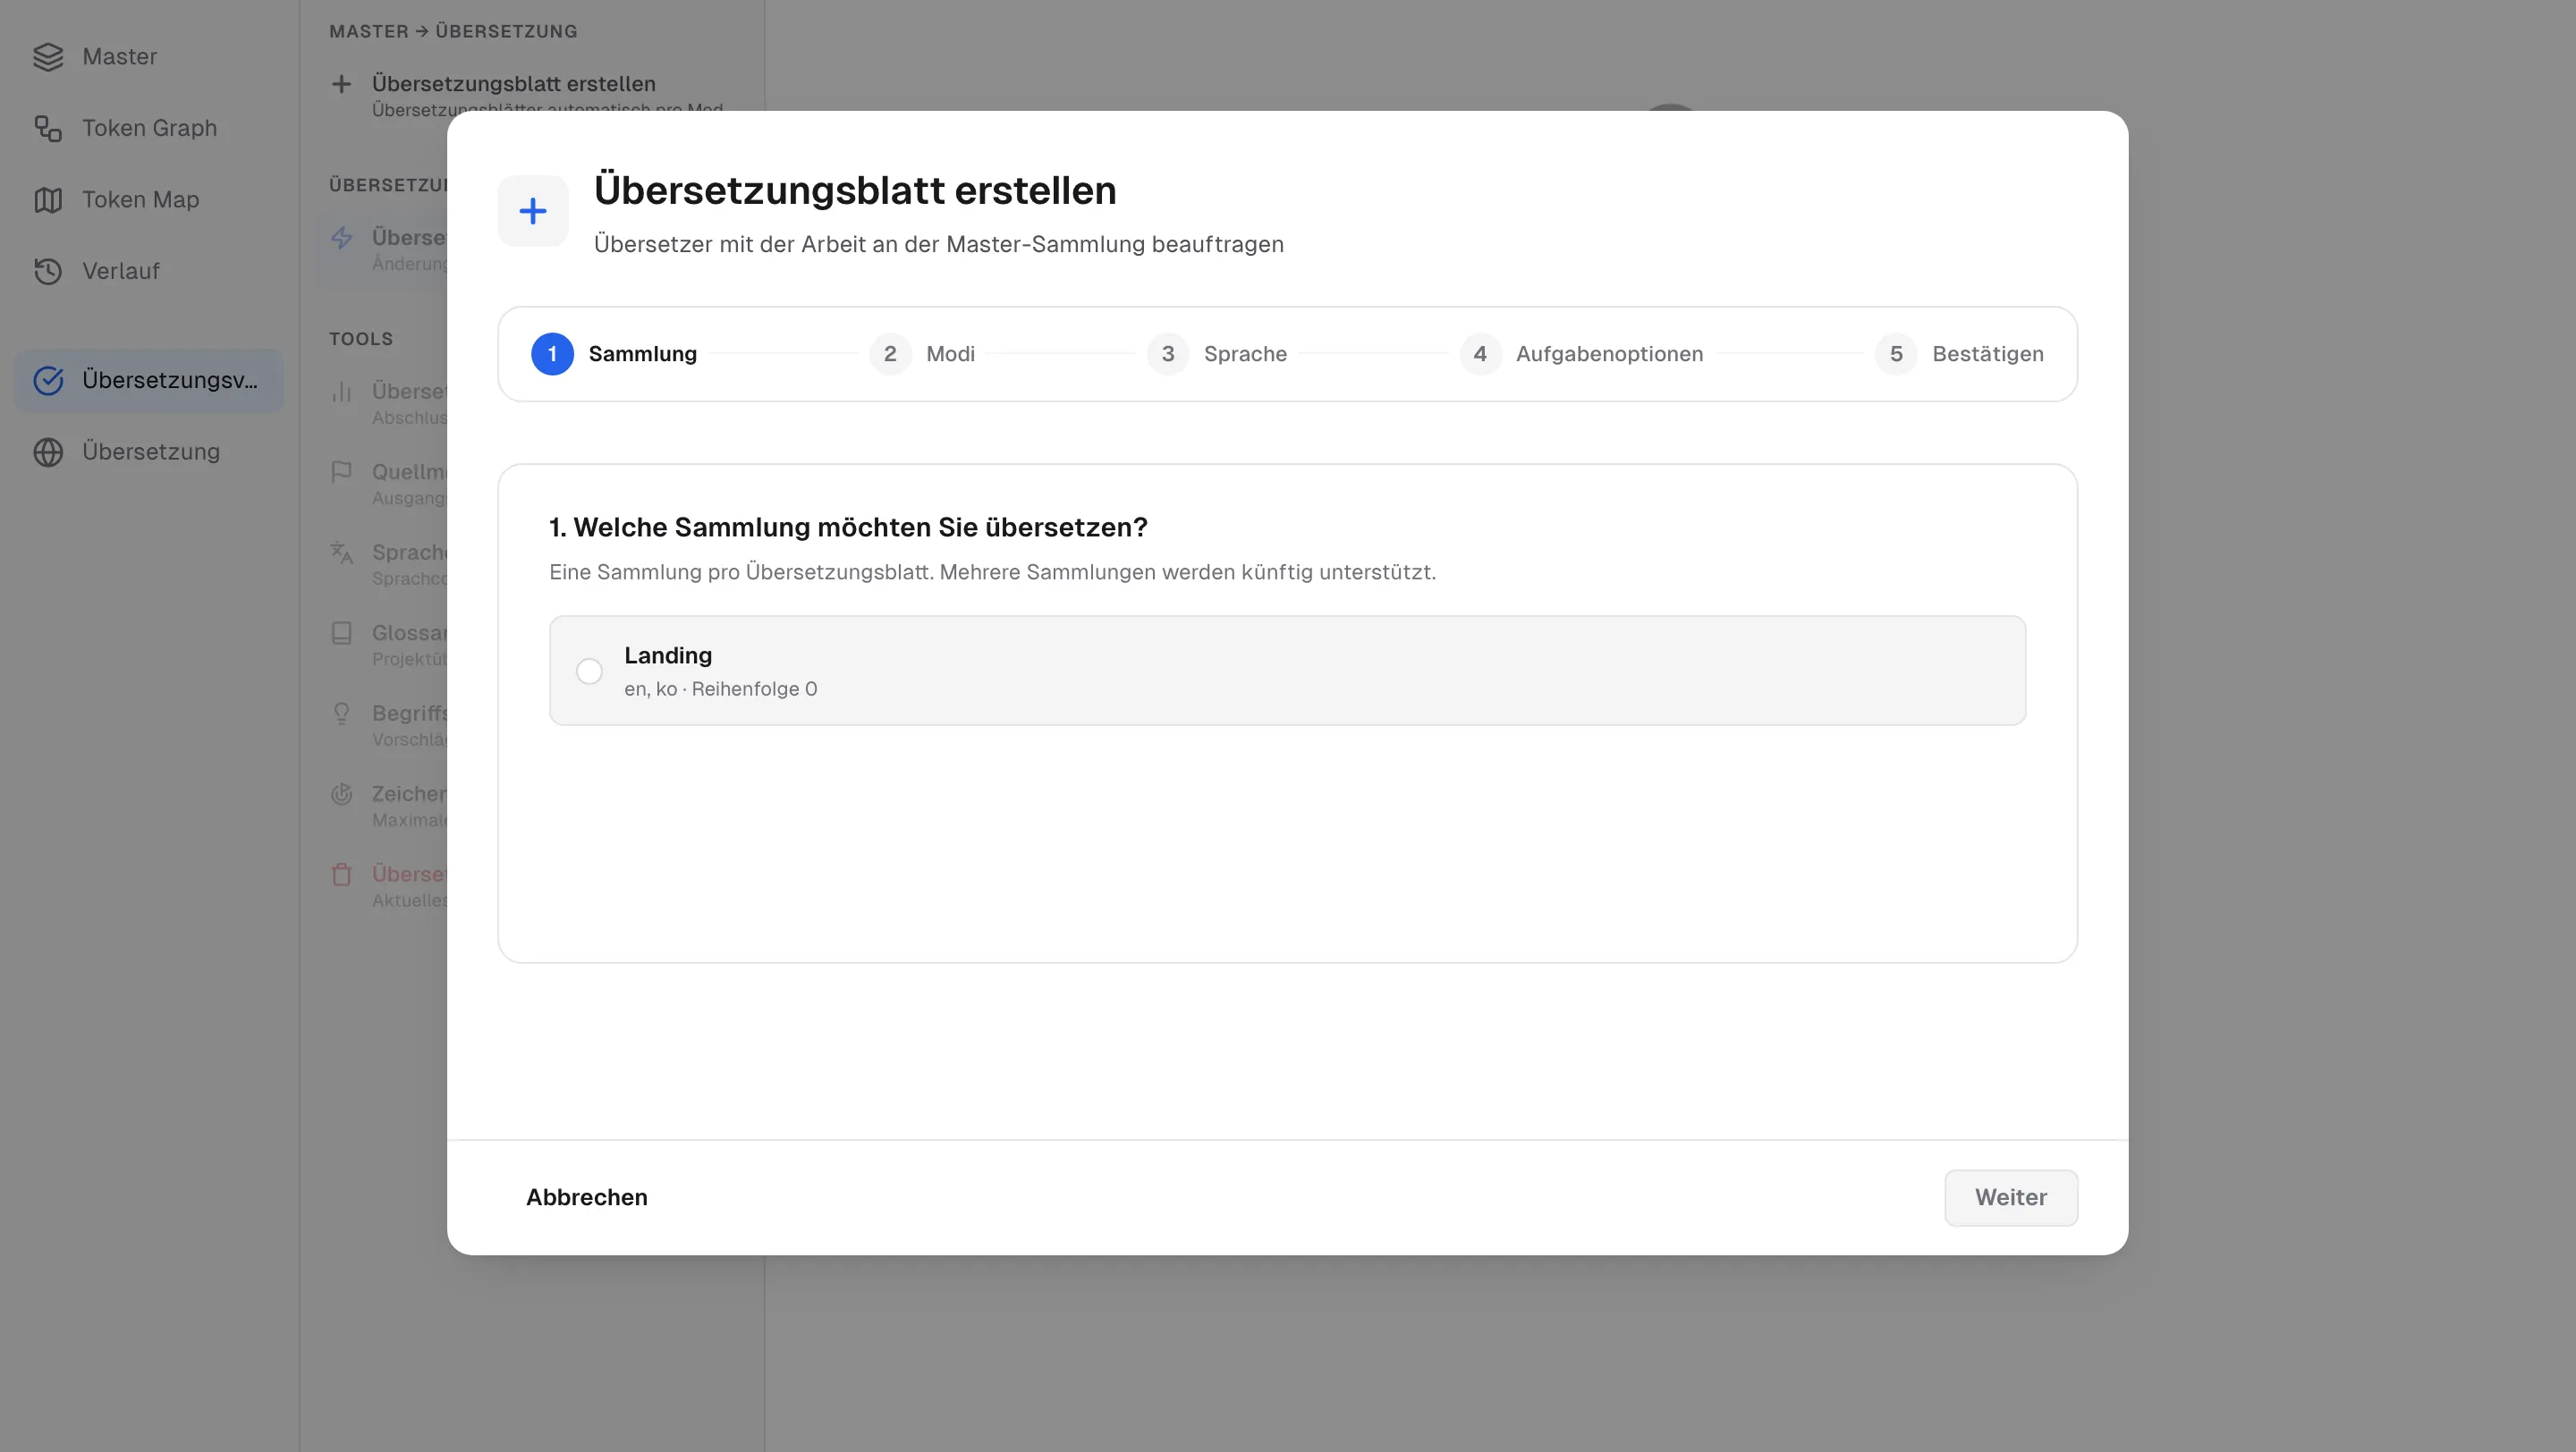The image size is (2576, 1452).
Task: Click the lightning bolt icon in background panel
Action: (x=341, y=238)
